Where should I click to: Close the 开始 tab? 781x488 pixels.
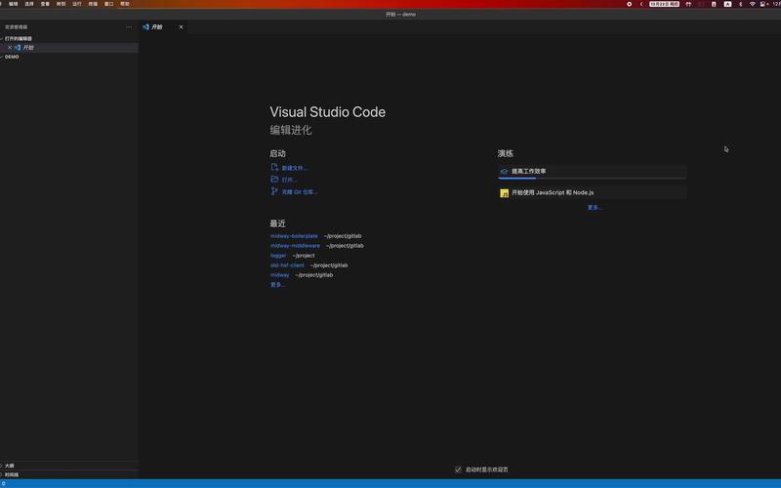[x=181, y=27]
